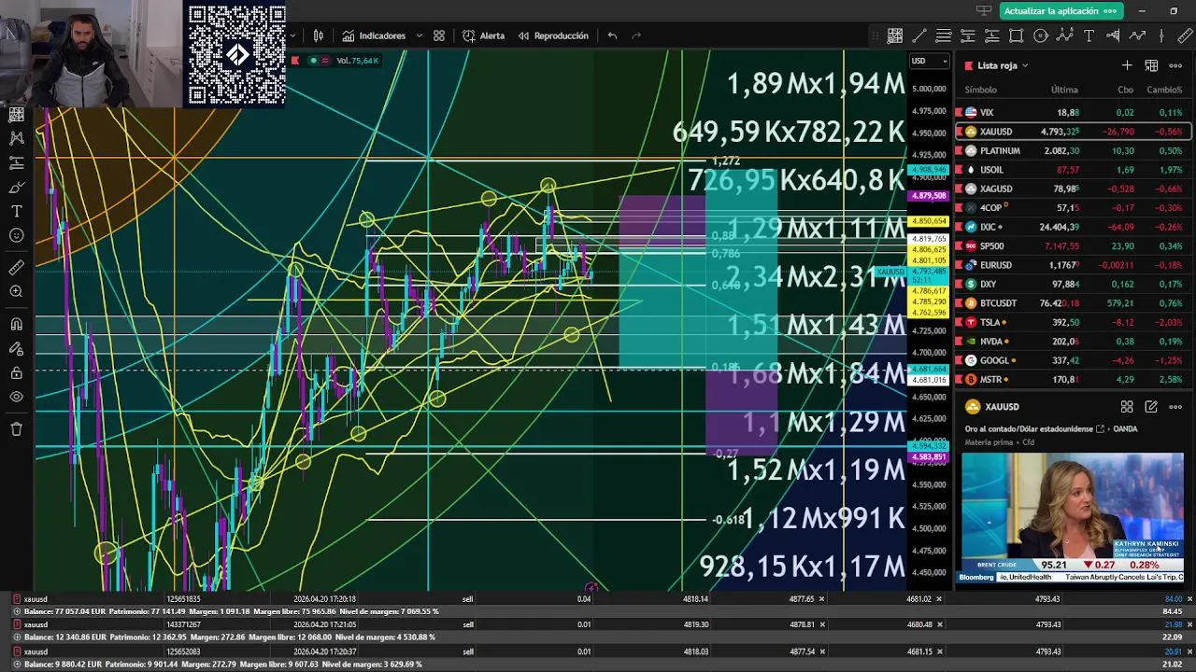Open the Bloomberg video thumbnail

(1073, 518)
